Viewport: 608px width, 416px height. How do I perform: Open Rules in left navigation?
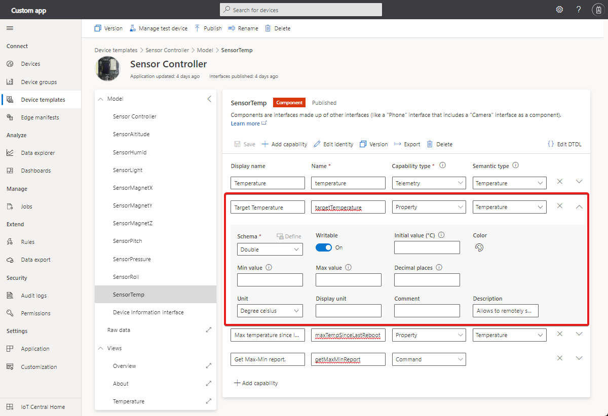click(41, 242)
